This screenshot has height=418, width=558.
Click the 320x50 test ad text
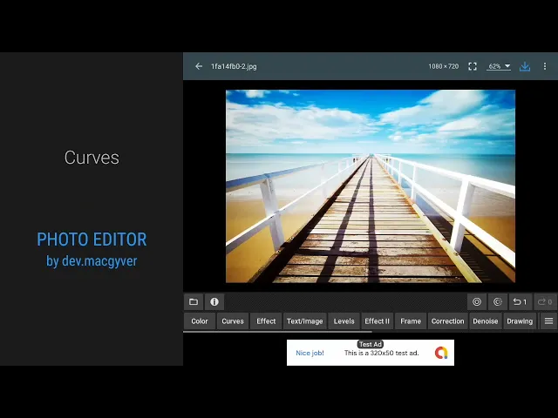382,353
